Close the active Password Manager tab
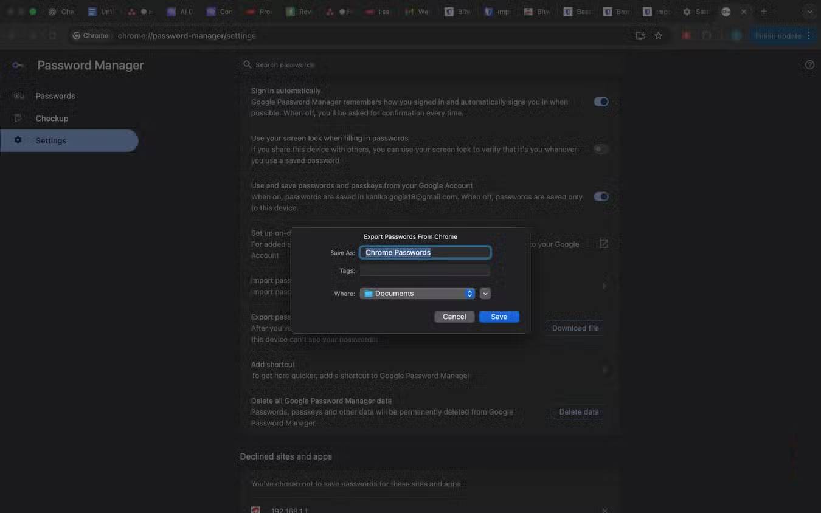The height and width of the screenshot is (513, 821). pos(743,12)
